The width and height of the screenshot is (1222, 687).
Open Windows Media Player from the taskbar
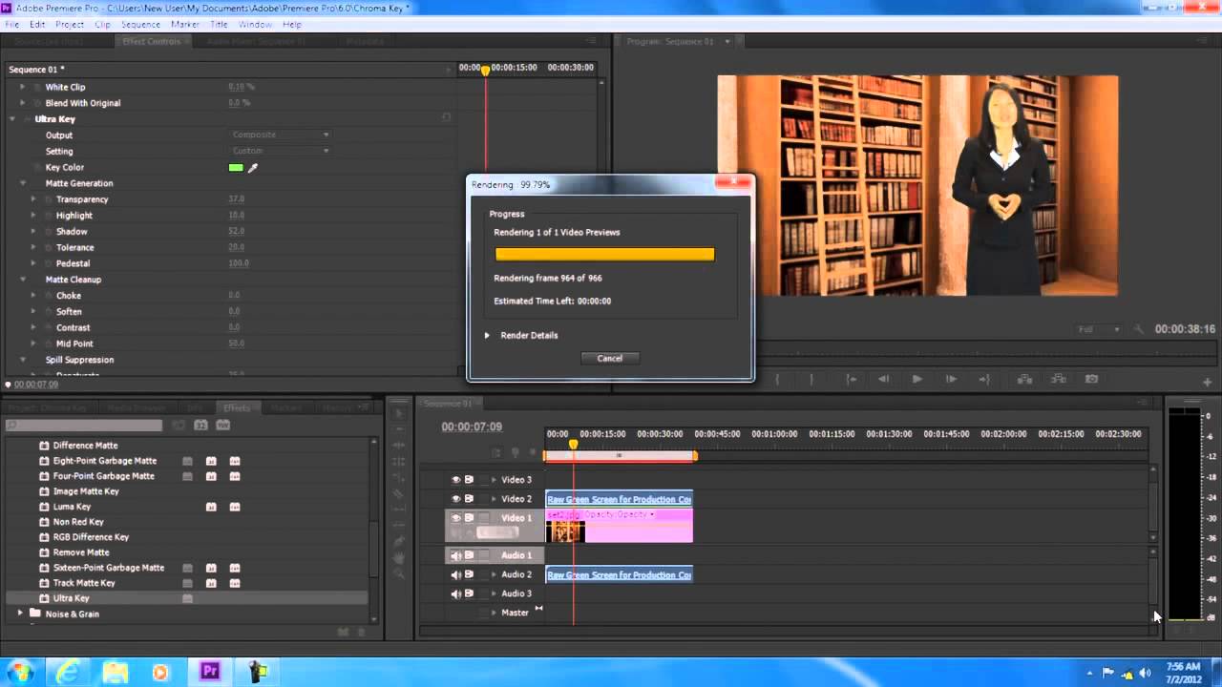click(160, 672)
